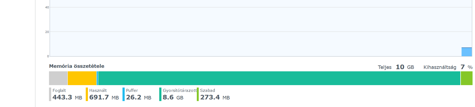The width and height of the screenshot is (475, 107).
Task: Click the green legend marker beside Szabad
Action: pyautogui.click(x=198, y=94)
